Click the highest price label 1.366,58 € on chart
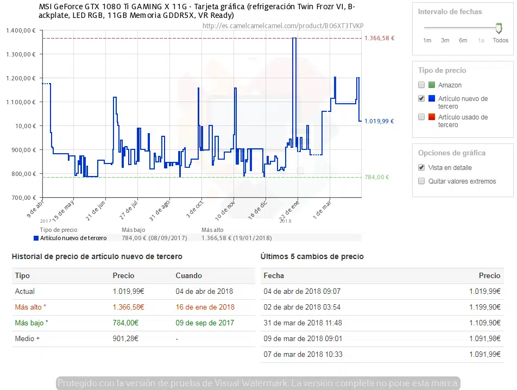This screenshot has width=517, height=390. click(379, 38)
